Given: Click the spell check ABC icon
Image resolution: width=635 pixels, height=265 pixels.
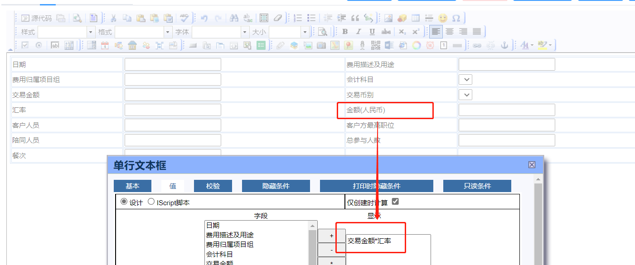Looking at the screenshot, I should [x=184, y=18].
